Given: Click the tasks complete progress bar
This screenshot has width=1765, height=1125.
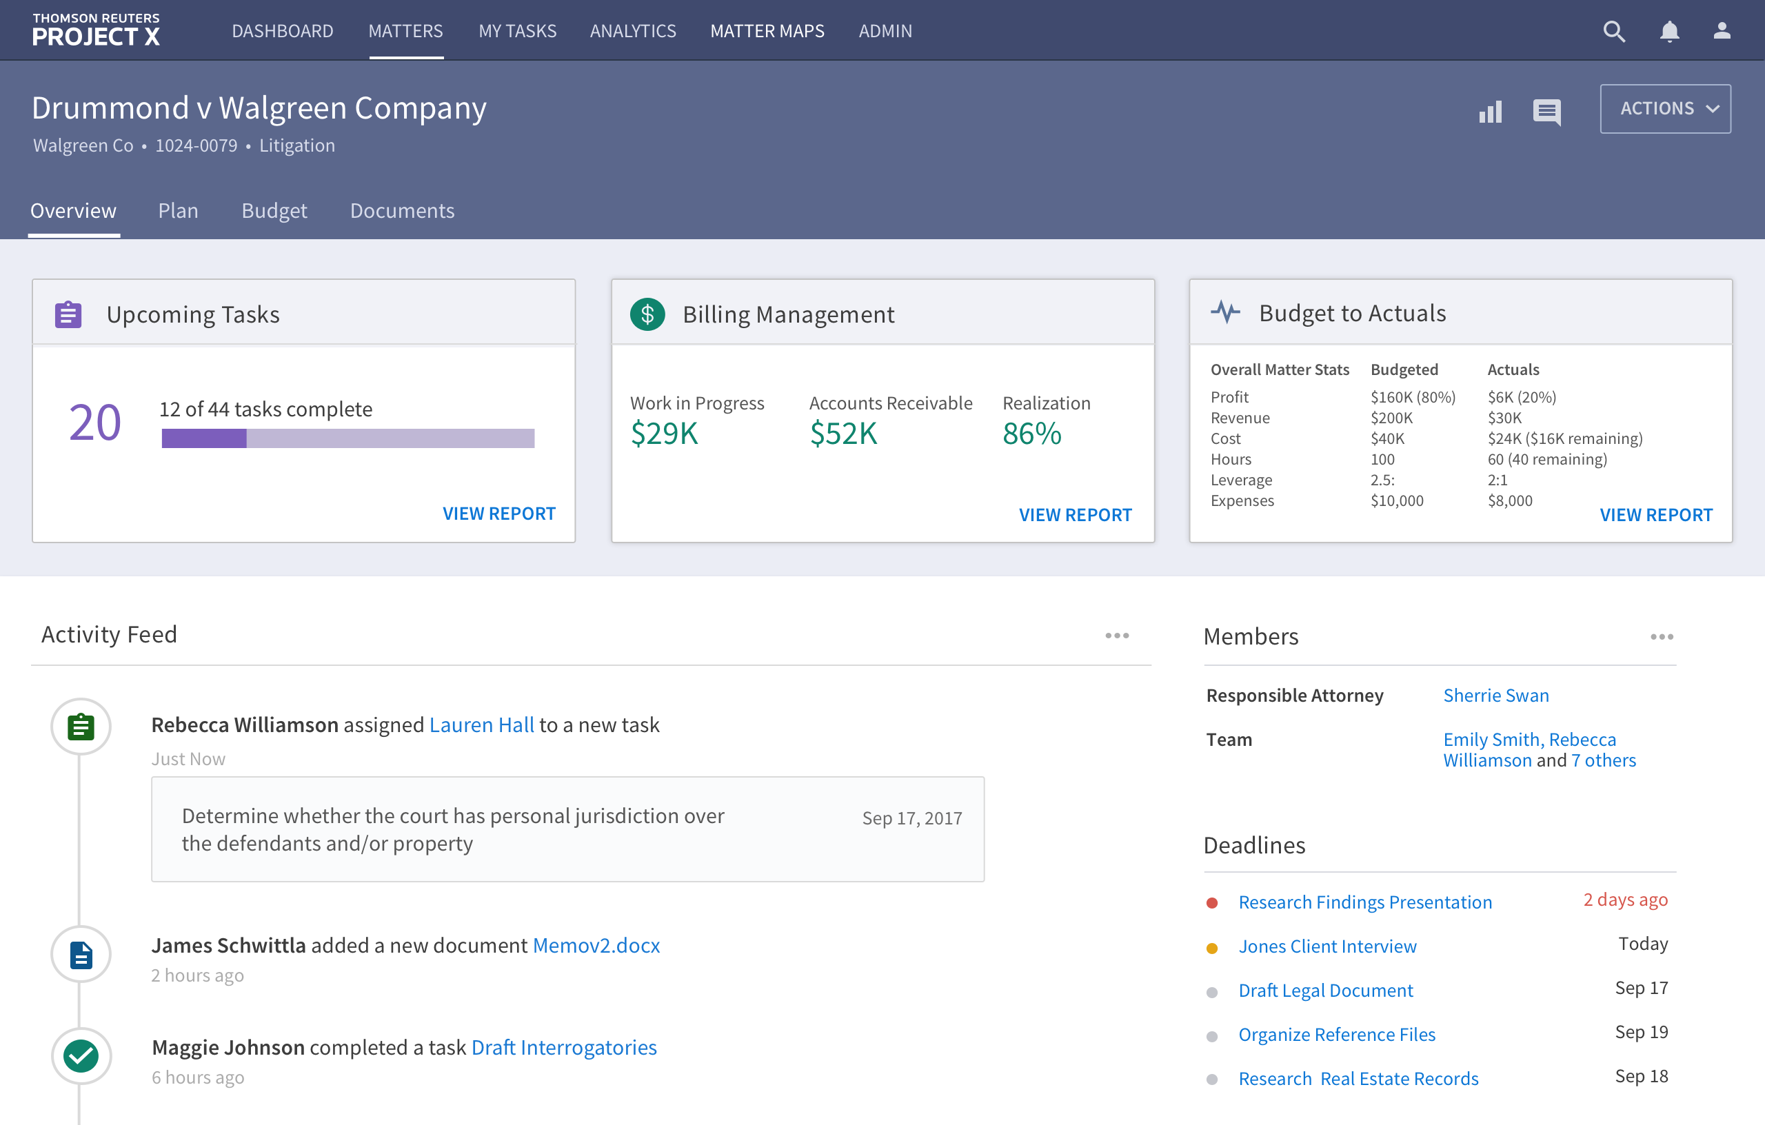Looking at the screenshot, I should coord(347,438).
